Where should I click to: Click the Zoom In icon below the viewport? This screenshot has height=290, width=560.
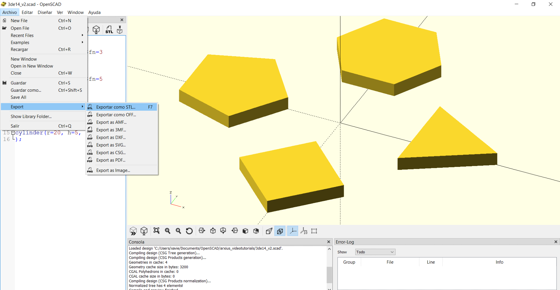(168, 231)
